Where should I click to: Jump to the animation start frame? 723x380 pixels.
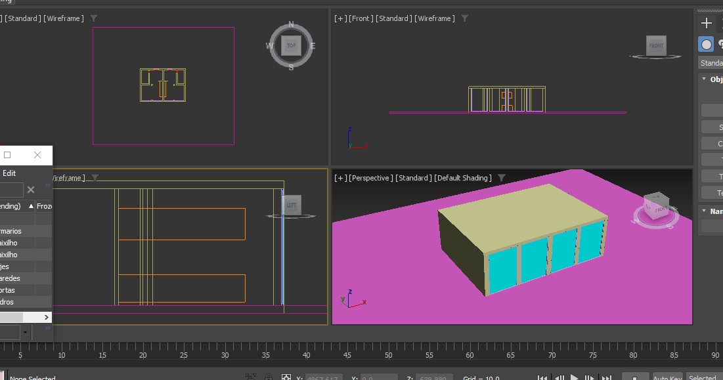pos(542,378)
